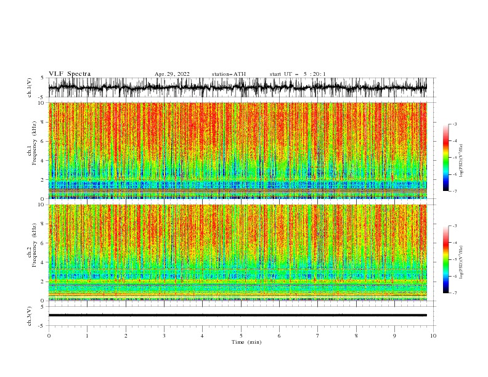488x377 pixels.
Task: Click time axis tick label "6"
Action: tap(279, 336)
